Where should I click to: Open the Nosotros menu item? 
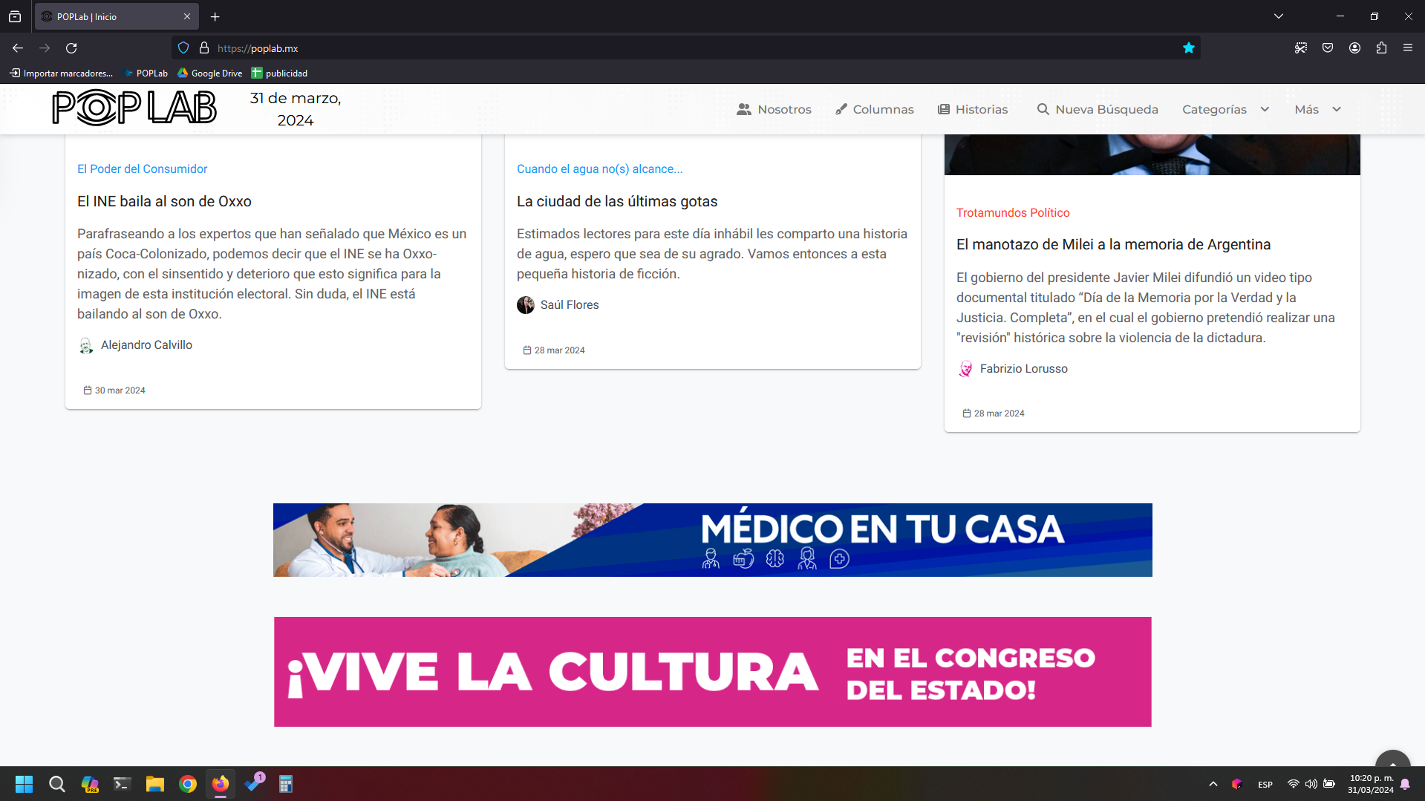(x=774, y=109)
